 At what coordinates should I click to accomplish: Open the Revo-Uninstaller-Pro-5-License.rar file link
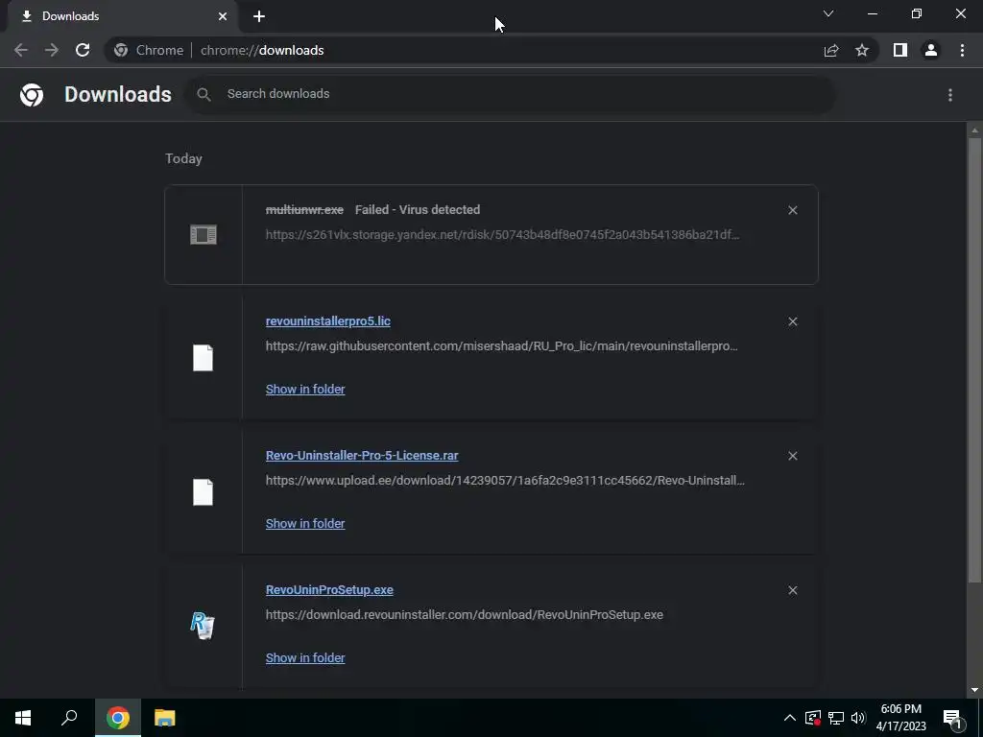coord(362,456)
